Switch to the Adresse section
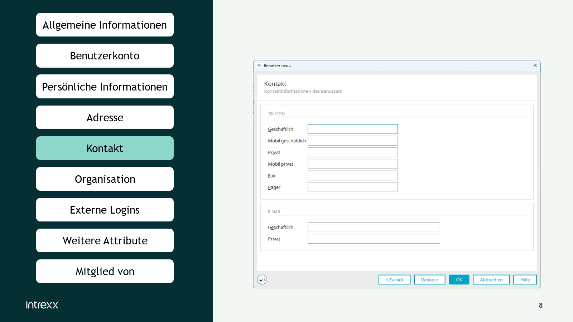The image size is (573, 322). coord(105,117)
